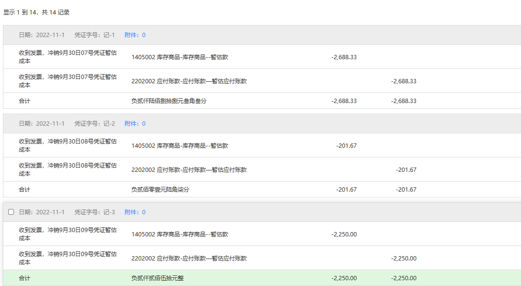Select 2202002 应付账款 account in voucher 记-2

189,170
